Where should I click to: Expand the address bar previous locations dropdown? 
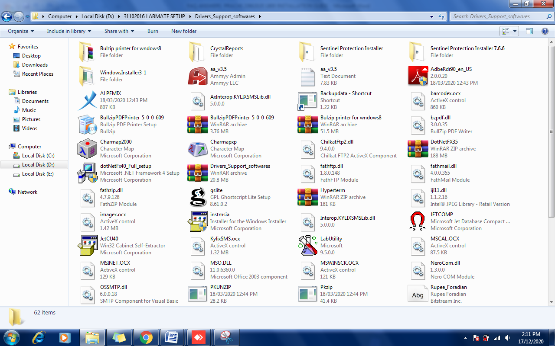431,16
